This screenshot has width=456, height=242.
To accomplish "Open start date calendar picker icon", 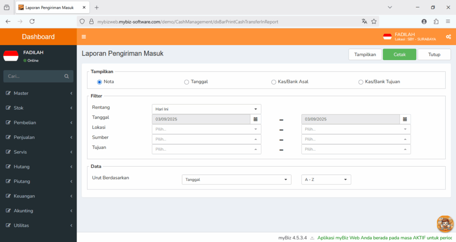I will click(255, 119).
